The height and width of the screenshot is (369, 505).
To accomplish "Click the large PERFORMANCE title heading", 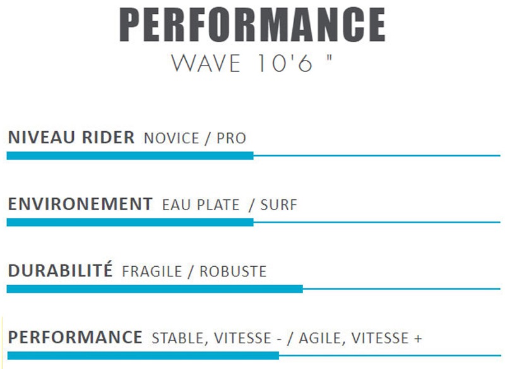I will pos(252,25).
